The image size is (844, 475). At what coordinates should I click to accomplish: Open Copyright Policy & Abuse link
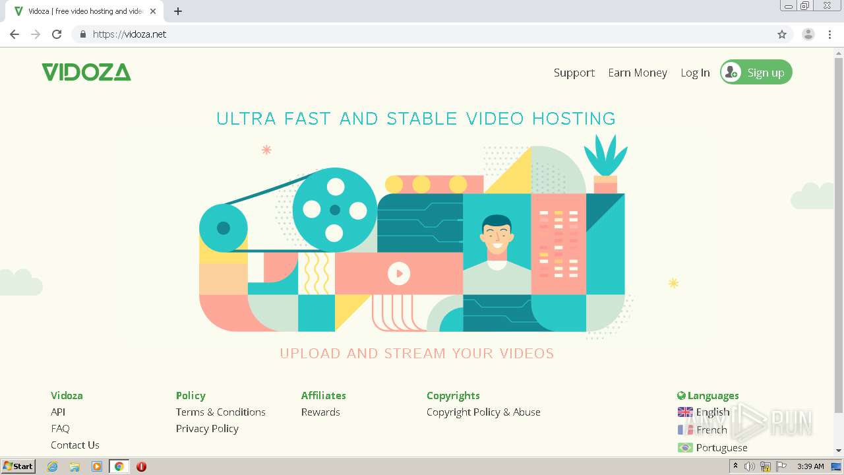(x=483, y=412)
